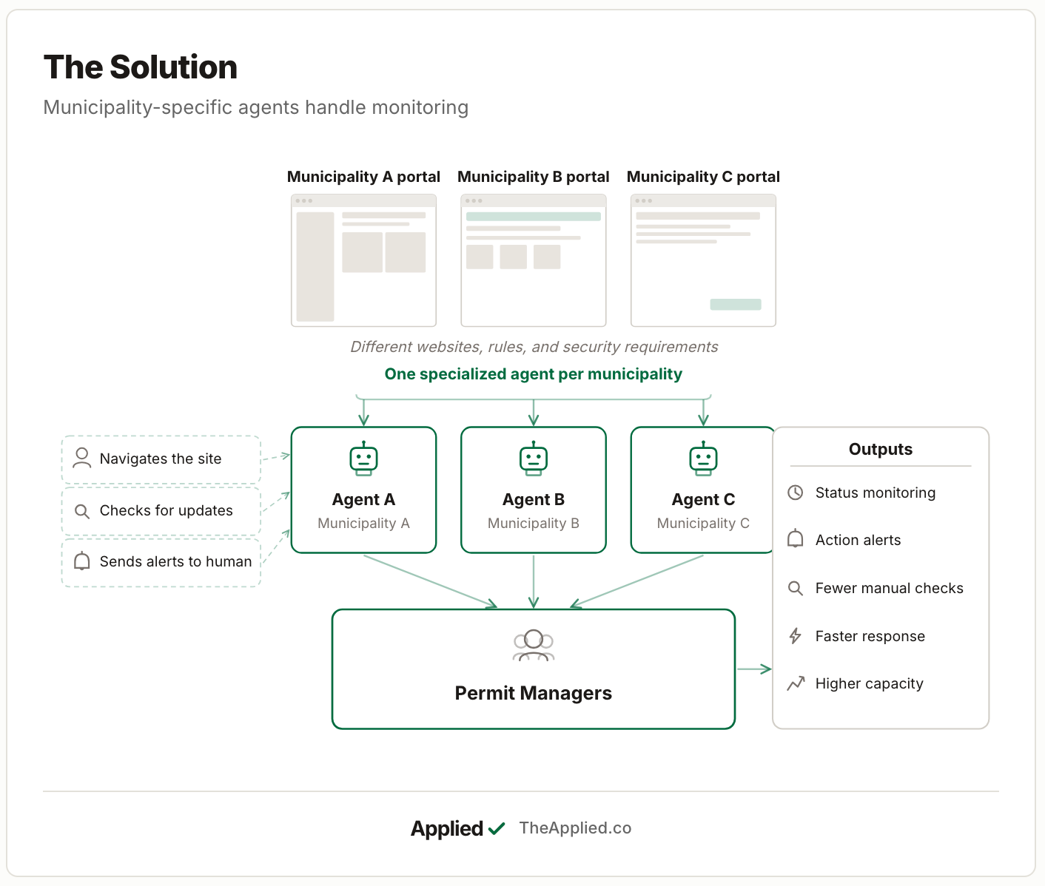The height and width of the screenshot is (886, 1045).
Task: Click the trend arrow icon next to Higher capacity
Action: [796, 683]
